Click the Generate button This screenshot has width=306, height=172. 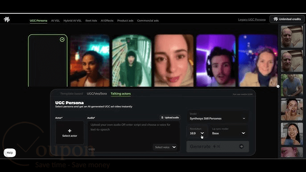(218, 147)
